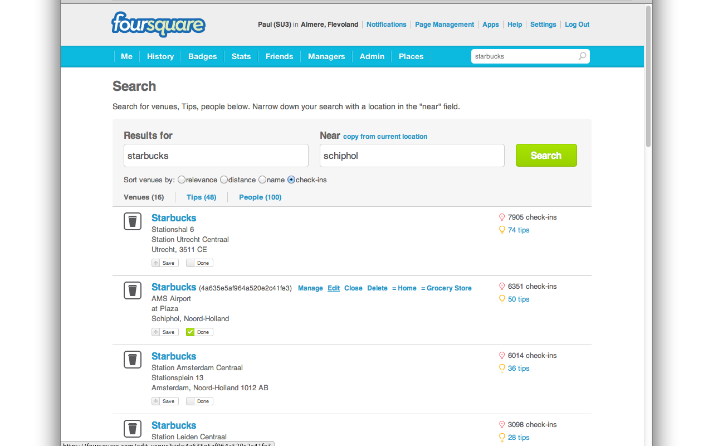The height and width of the screenshot is (446, 713).
Task: Open the Places navigation tab
Action: (411, 56)
